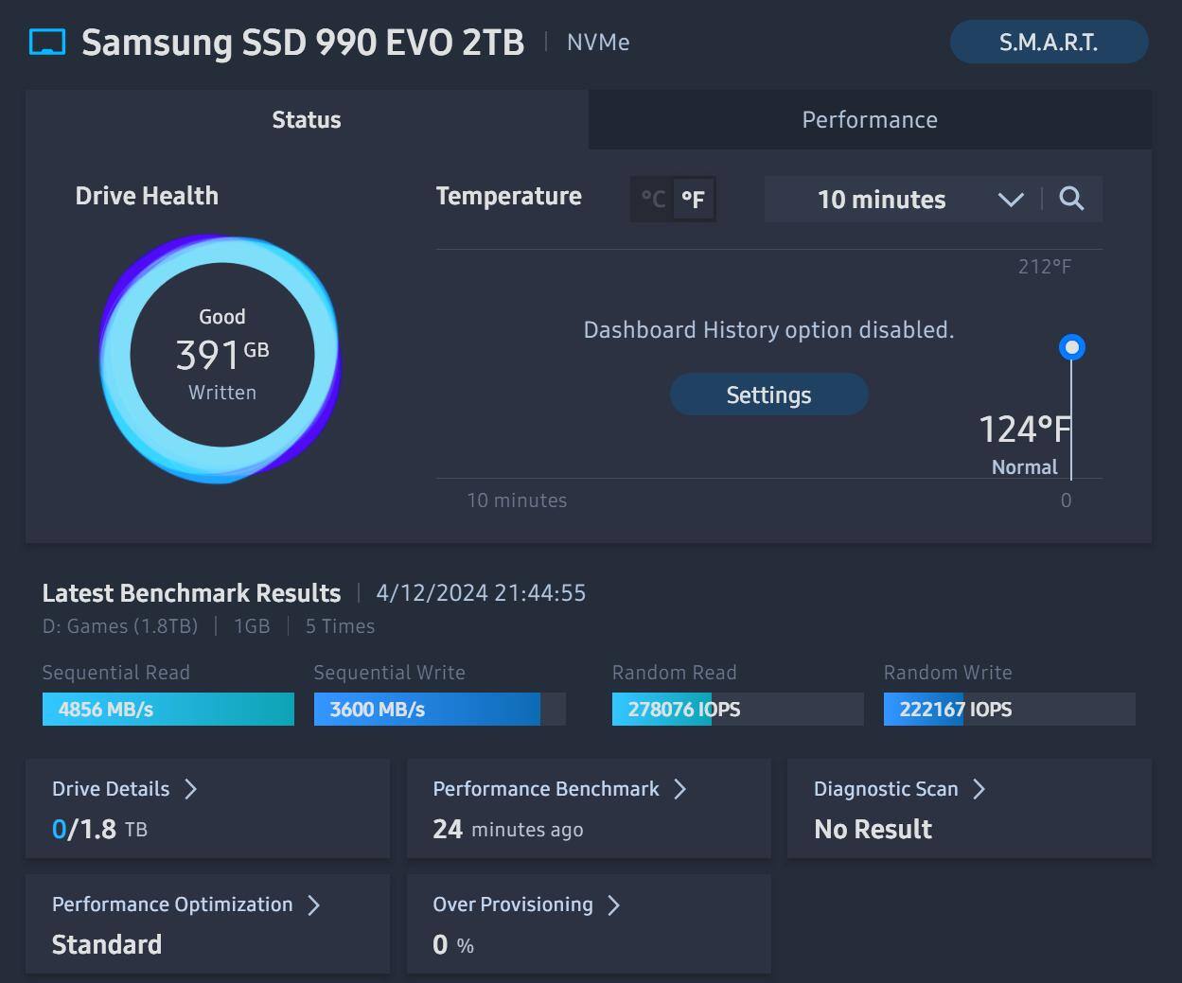Viewport: 1182px width, 983px height.
Task: Open the 10 minutes time range dropdown
Action: coord(881,200)
